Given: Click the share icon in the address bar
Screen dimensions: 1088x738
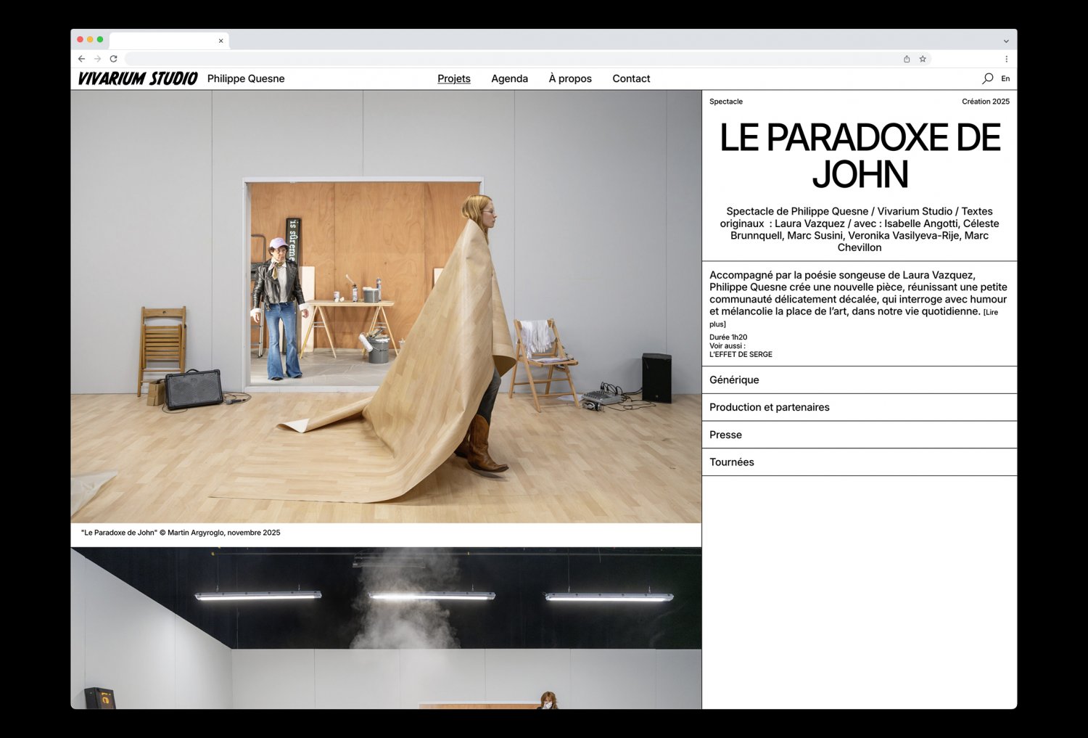Looking at the screenshot, I should pos(907,59).
